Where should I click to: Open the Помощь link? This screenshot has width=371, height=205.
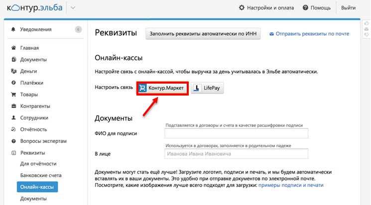(x=320, y=8)
